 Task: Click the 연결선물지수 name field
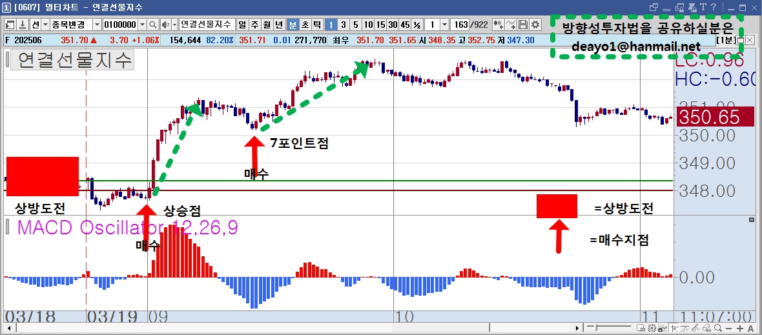coord(207,25)
